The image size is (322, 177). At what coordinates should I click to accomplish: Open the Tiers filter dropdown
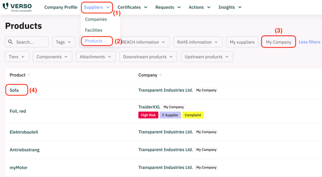pos(17,57)
